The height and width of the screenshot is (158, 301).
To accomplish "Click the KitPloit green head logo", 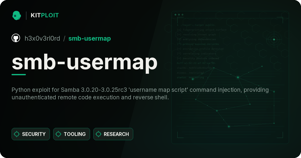I will 17,15.
